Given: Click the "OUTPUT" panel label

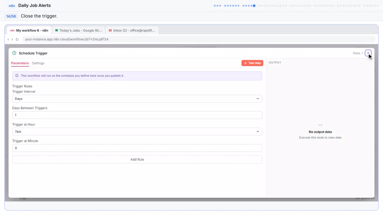Looking at the screenshot, I should [275, 62].
